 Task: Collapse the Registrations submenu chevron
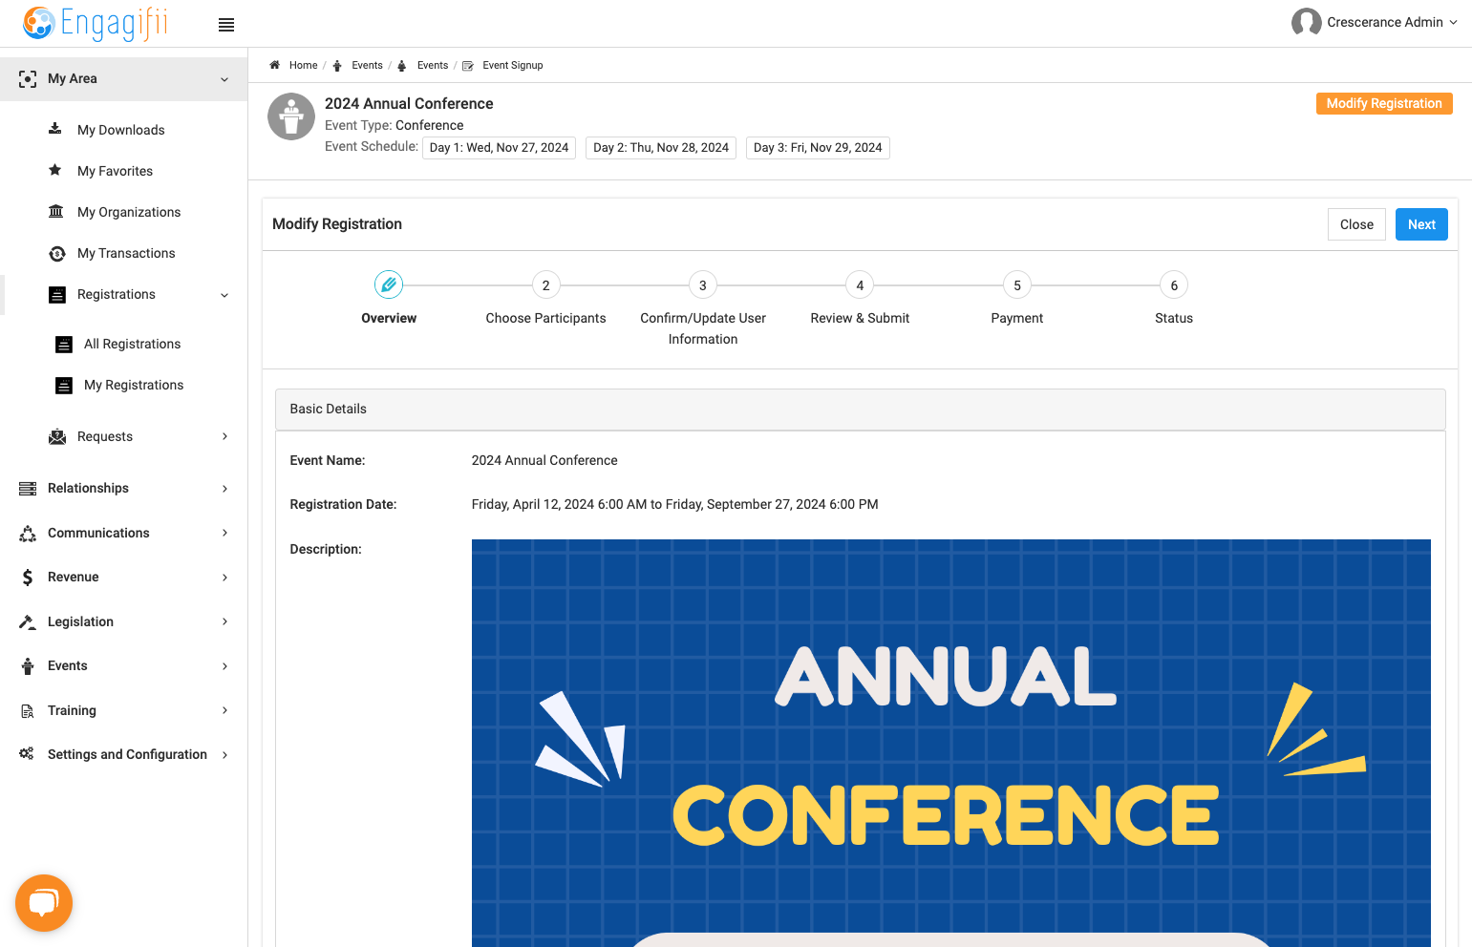pyautogui.click(x=224, y=295)
